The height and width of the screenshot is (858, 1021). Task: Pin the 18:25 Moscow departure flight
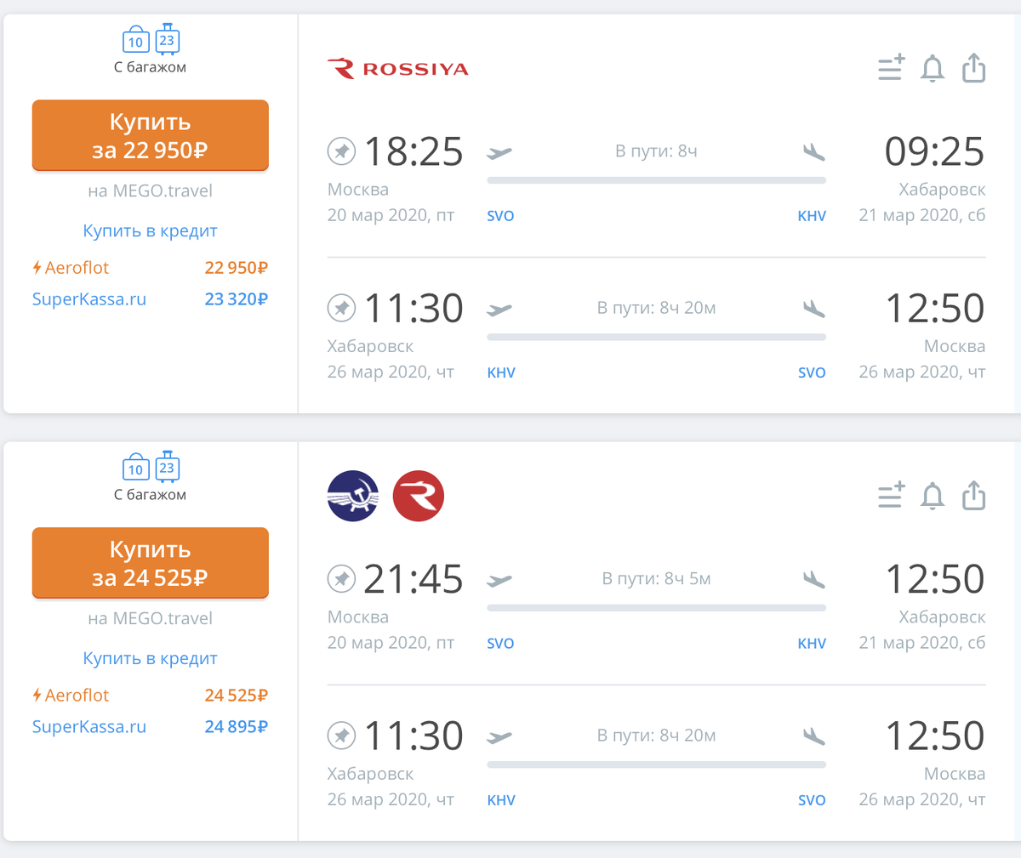tap(341, 151)
